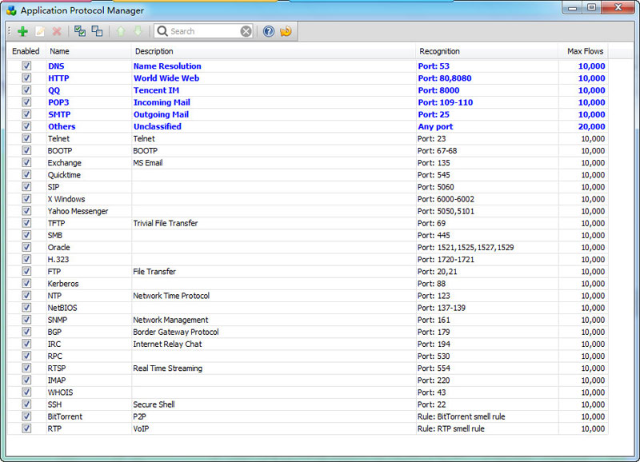Click the green plus Add protocol icon
640x462 pixels.
point(22,31)
